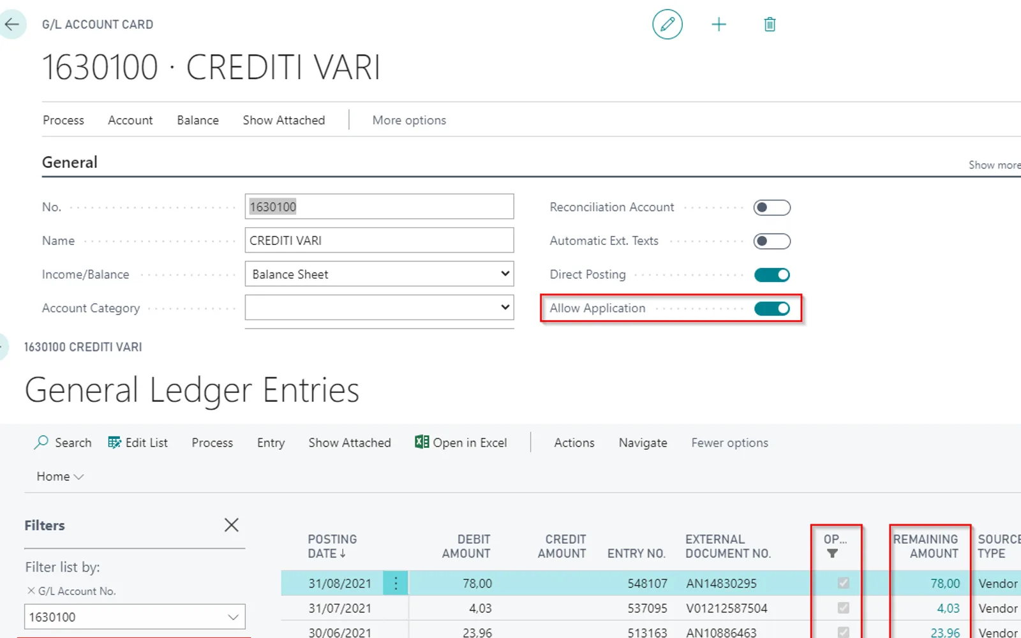Close the Filters pane
The image size is (1021, 638).
232,525
